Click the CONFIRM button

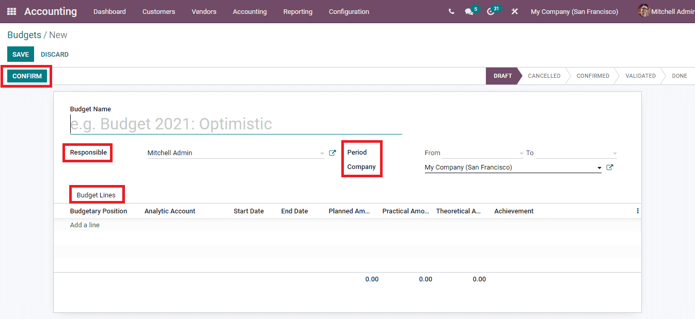tap(26, 76)
